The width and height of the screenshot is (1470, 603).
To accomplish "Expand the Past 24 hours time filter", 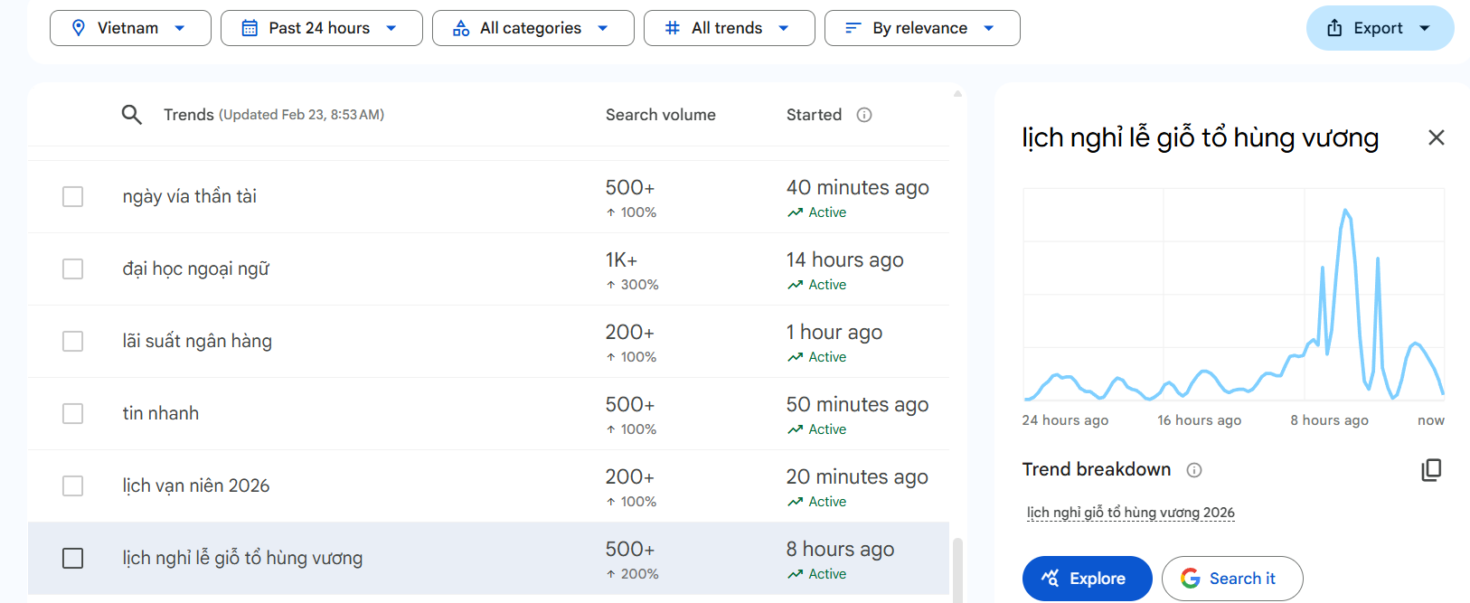I will pos(321,28).
